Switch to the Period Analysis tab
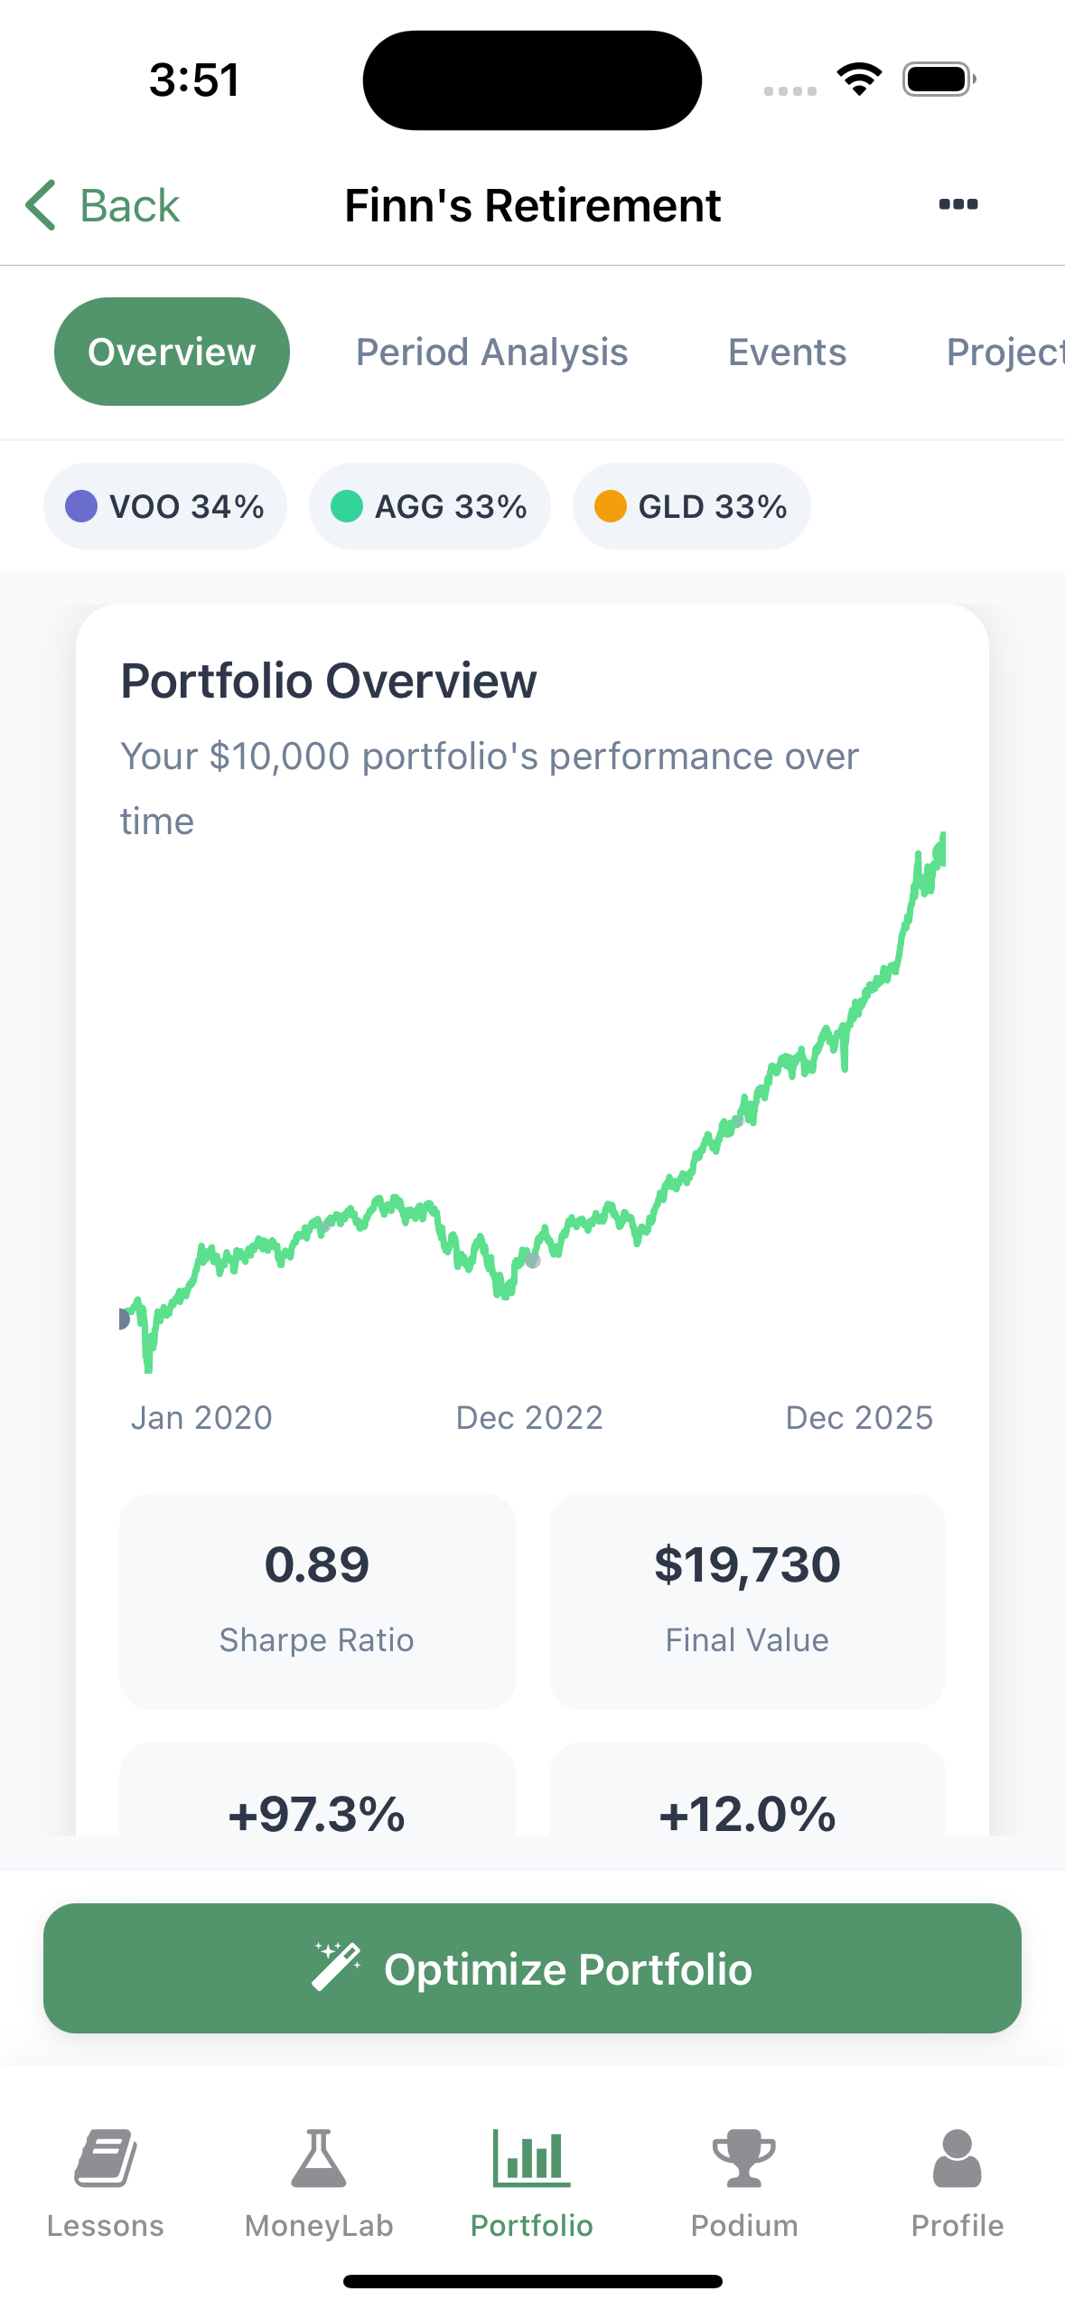The image size is (1065, 2310). pyautogui.click(x=491, y=352)
